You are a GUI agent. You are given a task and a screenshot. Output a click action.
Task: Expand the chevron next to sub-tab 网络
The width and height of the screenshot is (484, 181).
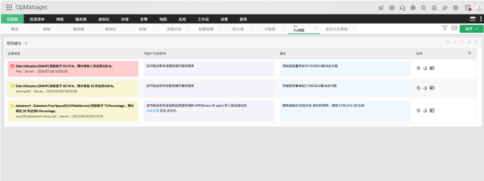pyautogui.click(x=61, y=29)
